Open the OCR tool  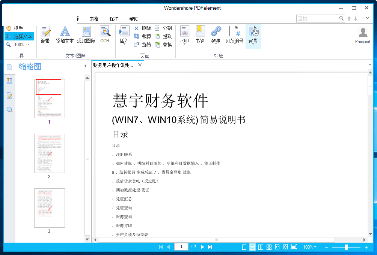tap(104, 36)
